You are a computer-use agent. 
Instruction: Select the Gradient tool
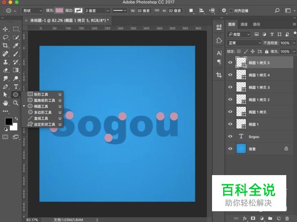point(16,70)
